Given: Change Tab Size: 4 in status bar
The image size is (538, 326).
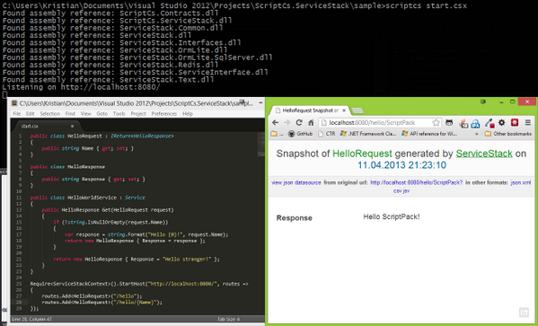Looking at the screenshot, I should 228,319.
